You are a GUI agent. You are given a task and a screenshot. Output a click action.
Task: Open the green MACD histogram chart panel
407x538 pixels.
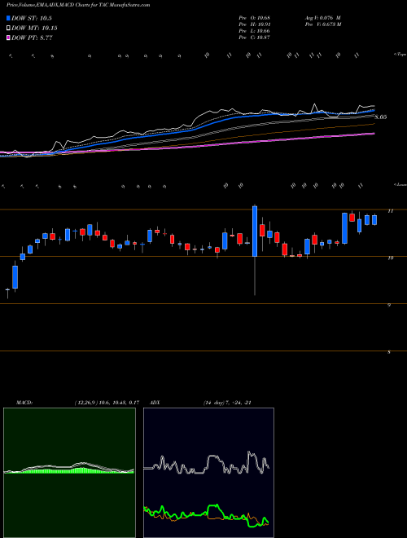[69, 473]
